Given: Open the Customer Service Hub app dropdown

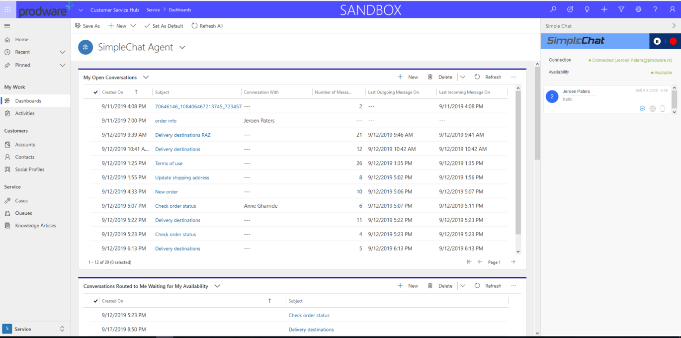Looking at the screenshot, I should click(x=81, y=10).
